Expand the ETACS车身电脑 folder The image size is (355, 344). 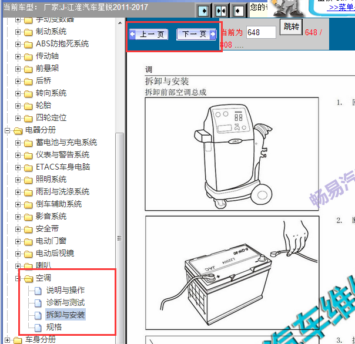18,167
